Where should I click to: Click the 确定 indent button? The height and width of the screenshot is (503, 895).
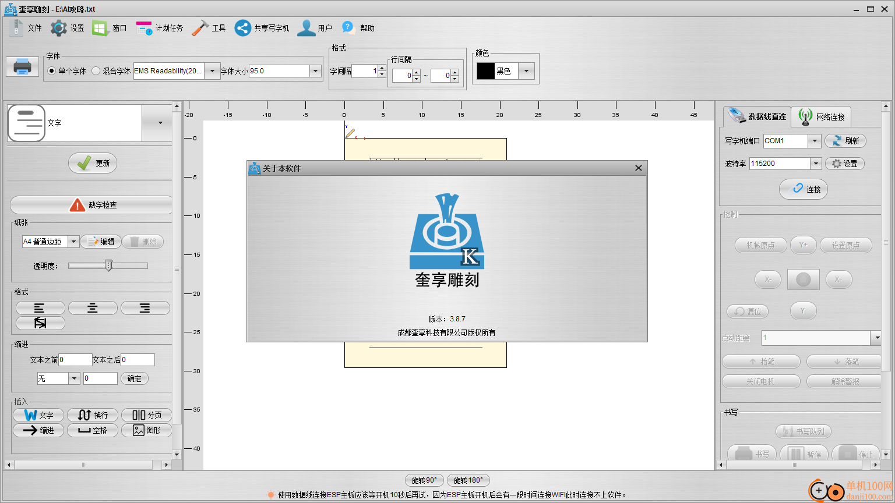pyautogui.click(x=135, y=378)
